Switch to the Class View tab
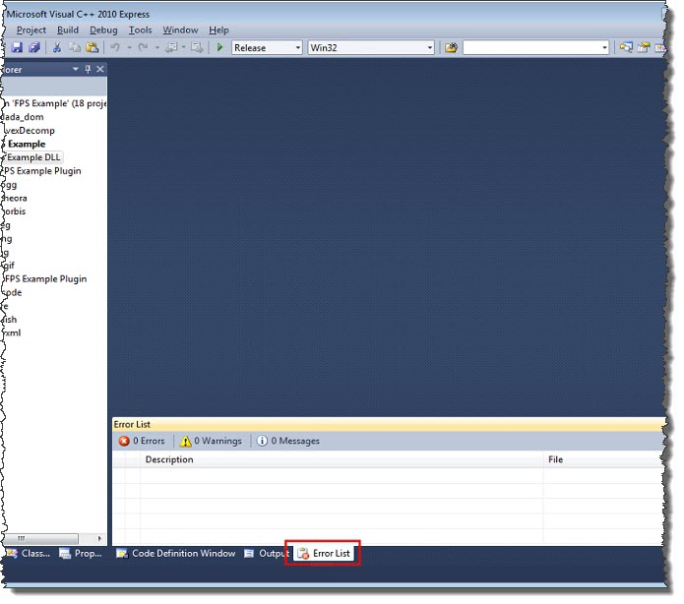 29,553
